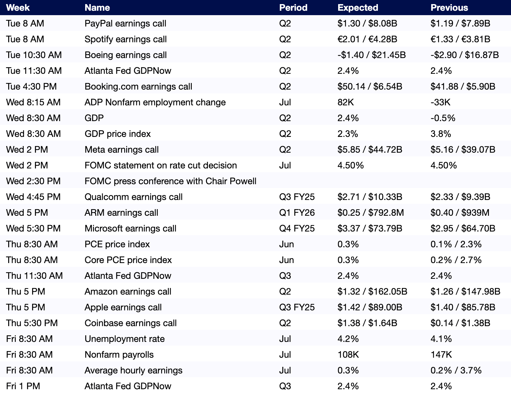The width and height of the screenshot is (511, 393).
Task: Select ARM earnings call name
Action: [x=121, y=213]
